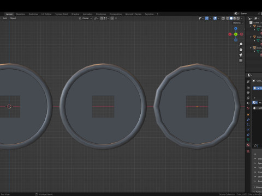Open Physics properties tab
262x196 pixels.
[248, 130]
